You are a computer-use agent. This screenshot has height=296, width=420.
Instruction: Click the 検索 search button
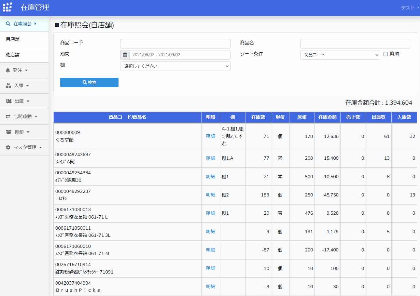(89, 82)
